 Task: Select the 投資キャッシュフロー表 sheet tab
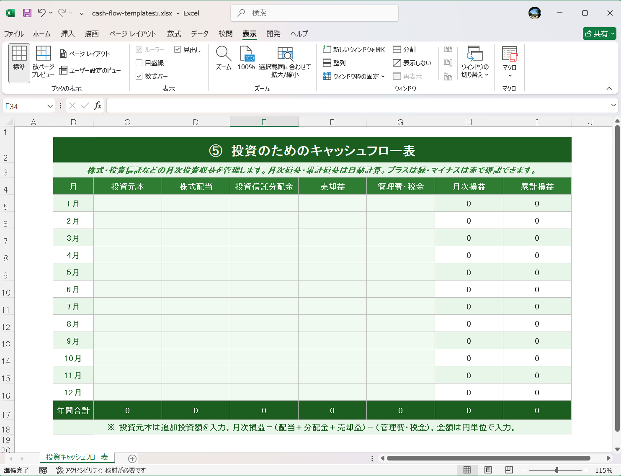coord(77,457)
